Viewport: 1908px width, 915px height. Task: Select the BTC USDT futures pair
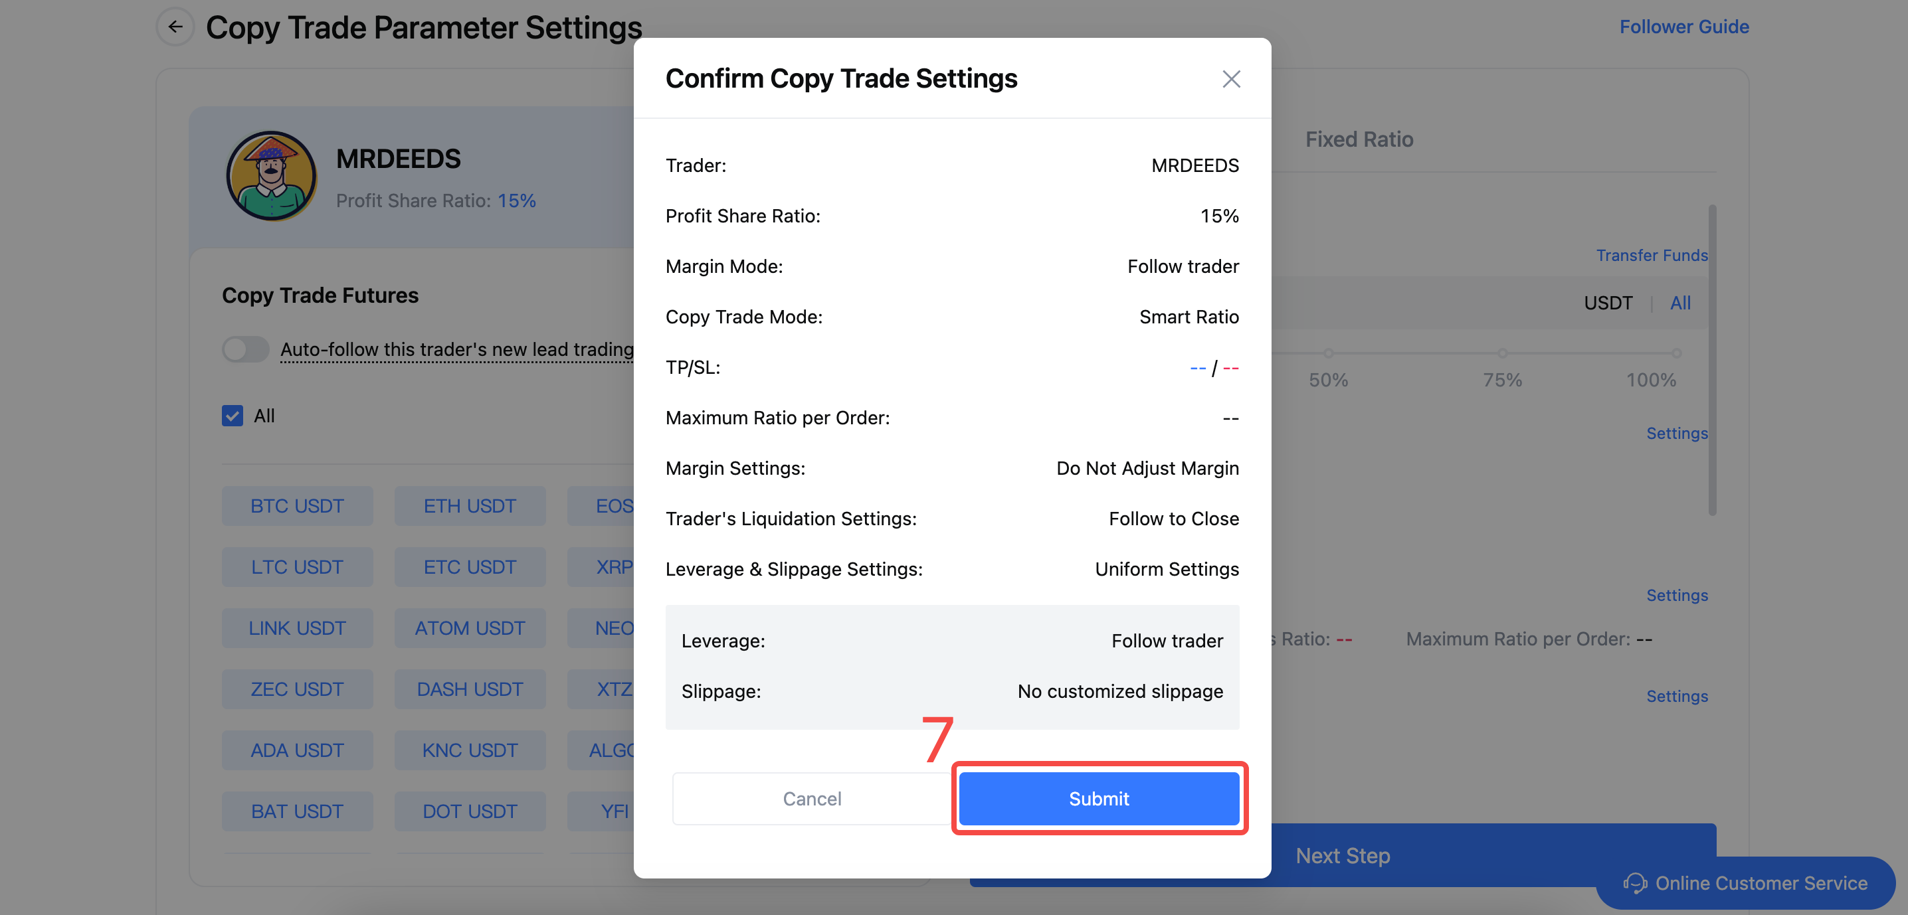click(x=297, y=507)
